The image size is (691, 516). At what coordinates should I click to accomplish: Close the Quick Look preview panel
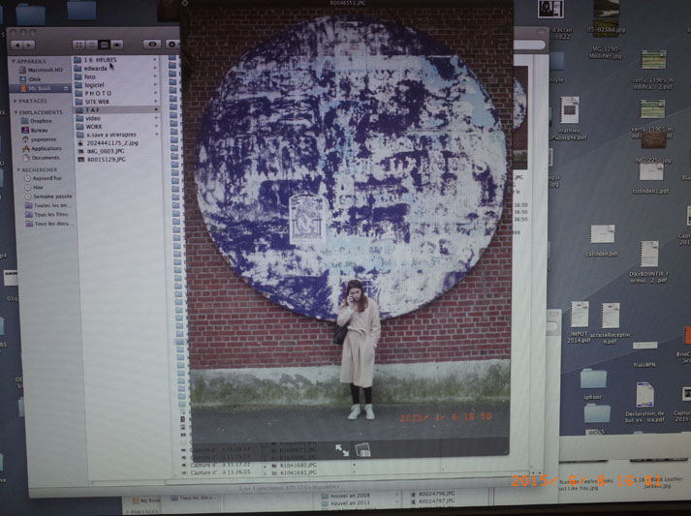(185, 3)
